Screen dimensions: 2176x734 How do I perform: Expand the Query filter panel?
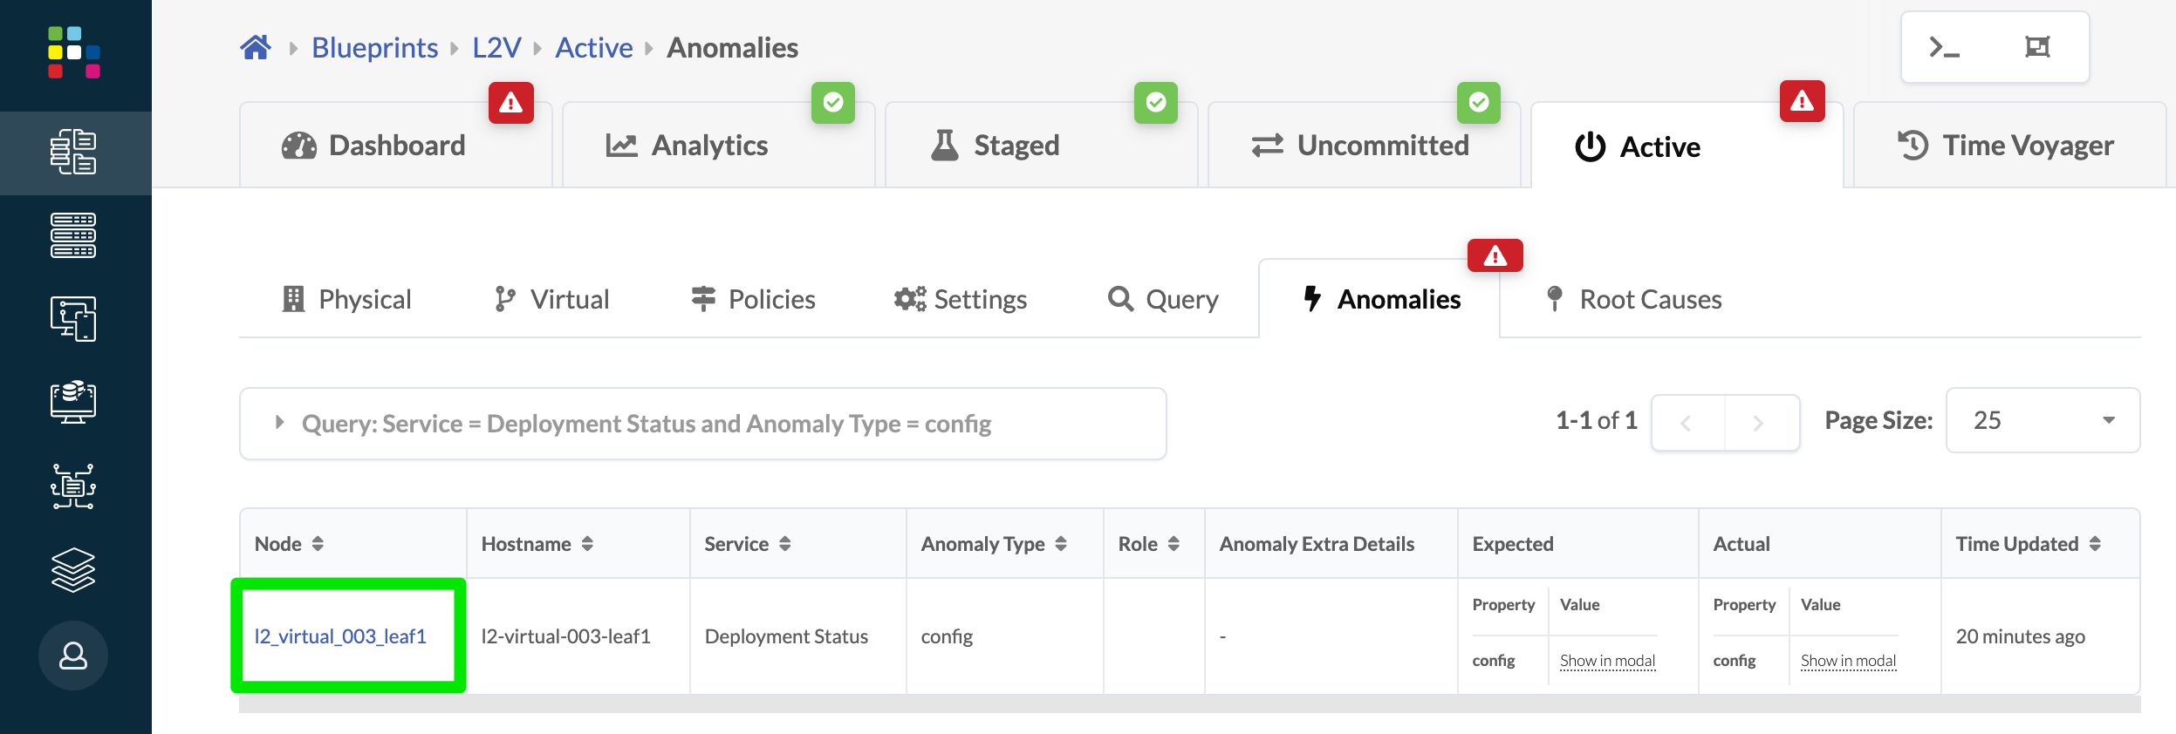coord(280,423)
